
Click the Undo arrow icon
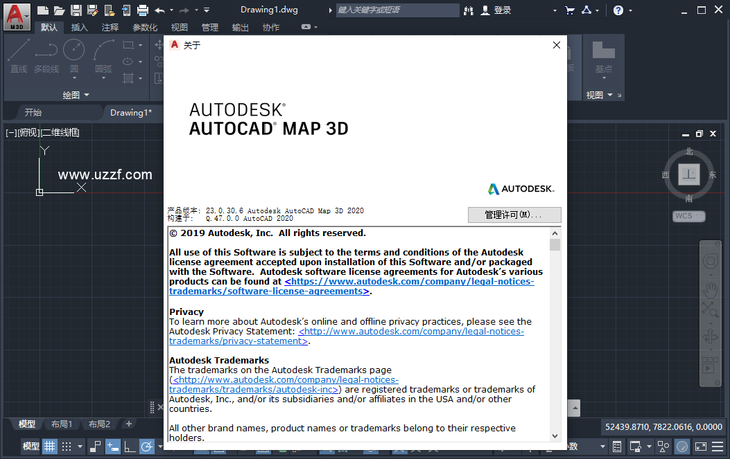(158, 10)
